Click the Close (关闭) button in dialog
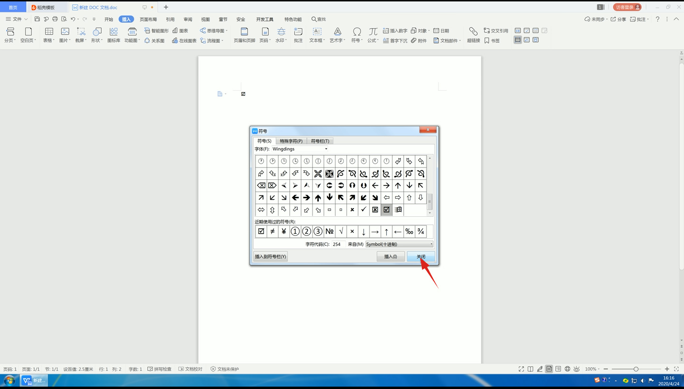This screenshot has width=684, height=389. tap(421, 257)
